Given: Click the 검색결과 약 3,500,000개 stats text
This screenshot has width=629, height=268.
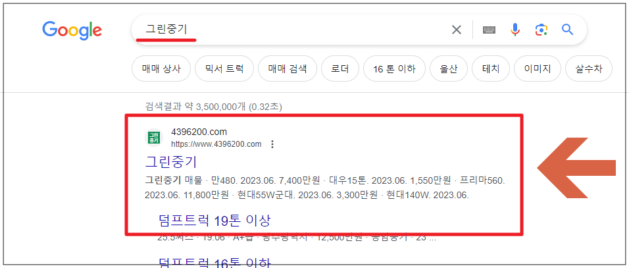Looking at the screenshot, I should pyautogui.click(x=213, y=107).
